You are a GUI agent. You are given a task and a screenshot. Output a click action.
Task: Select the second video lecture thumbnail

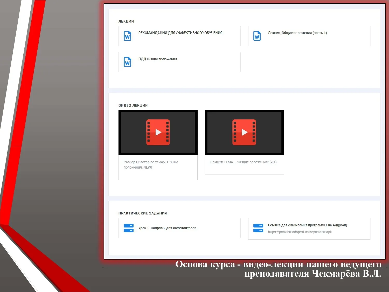click(244, 133)
